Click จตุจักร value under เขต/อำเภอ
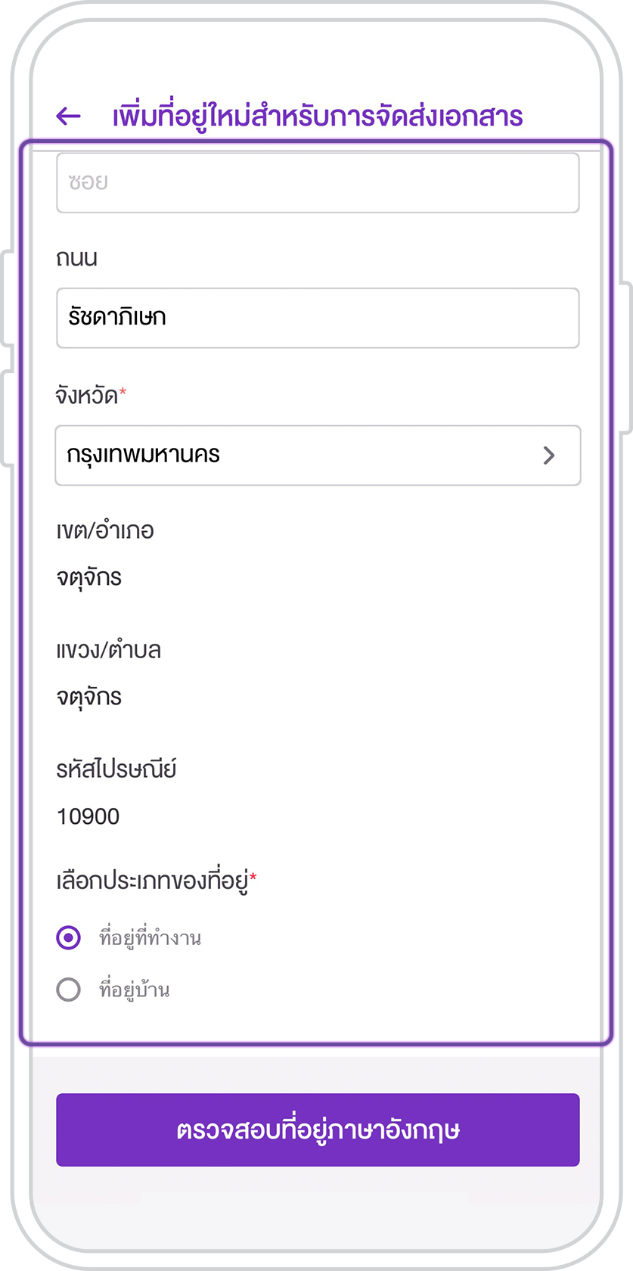 89,578
